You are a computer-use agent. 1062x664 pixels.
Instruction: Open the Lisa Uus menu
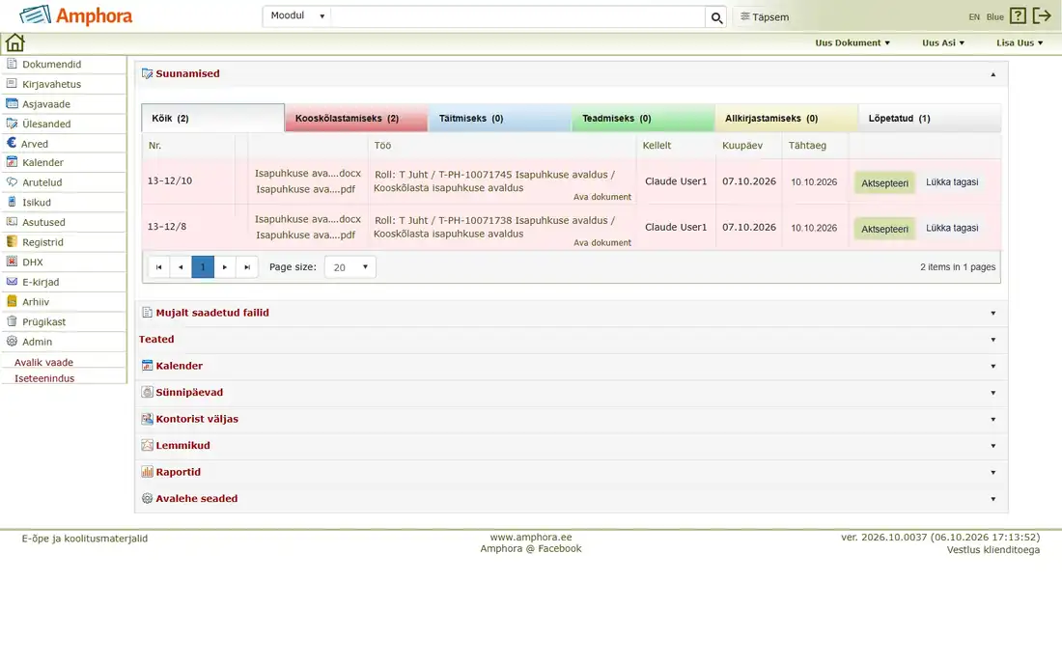[1020, 42]
